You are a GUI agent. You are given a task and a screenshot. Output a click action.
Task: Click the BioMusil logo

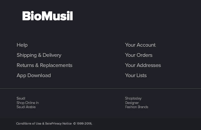click(47, 16)
